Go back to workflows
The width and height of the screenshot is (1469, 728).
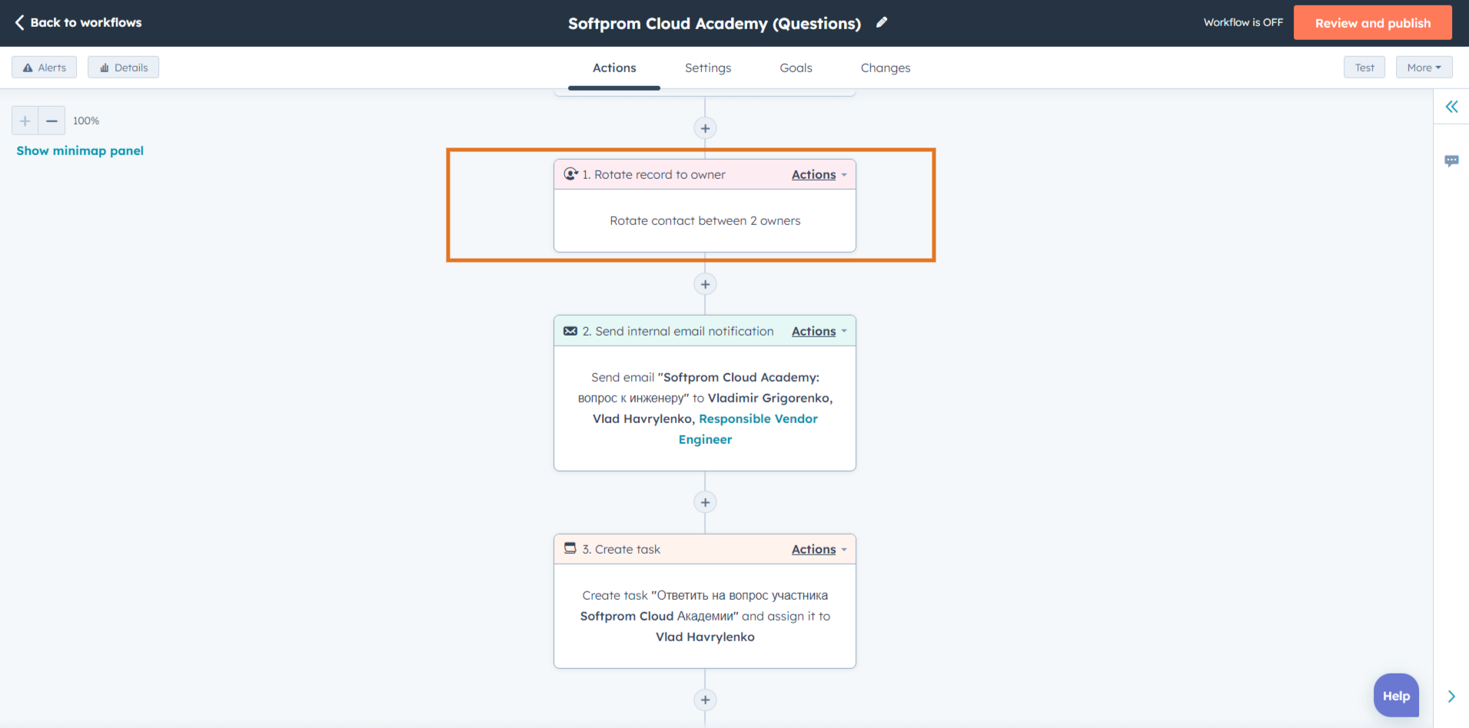coord(78,22)
